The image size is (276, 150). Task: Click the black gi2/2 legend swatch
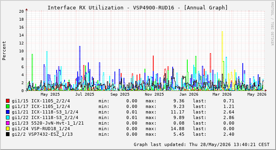pyautogui.click(x=8, y=134)
